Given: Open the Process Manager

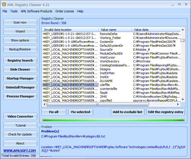Looking at the screenshot, I should pyautogui.click(x=20, y=96).
